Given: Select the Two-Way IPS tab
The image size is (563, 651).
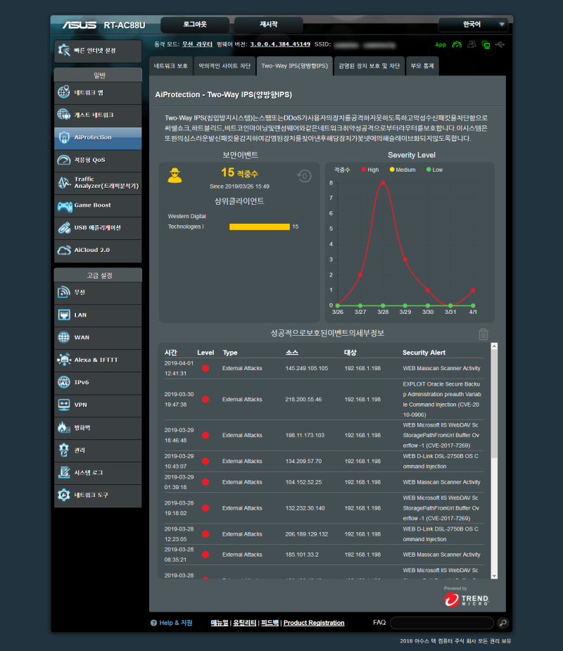Looking at the screenshot, I should [295, 66].
